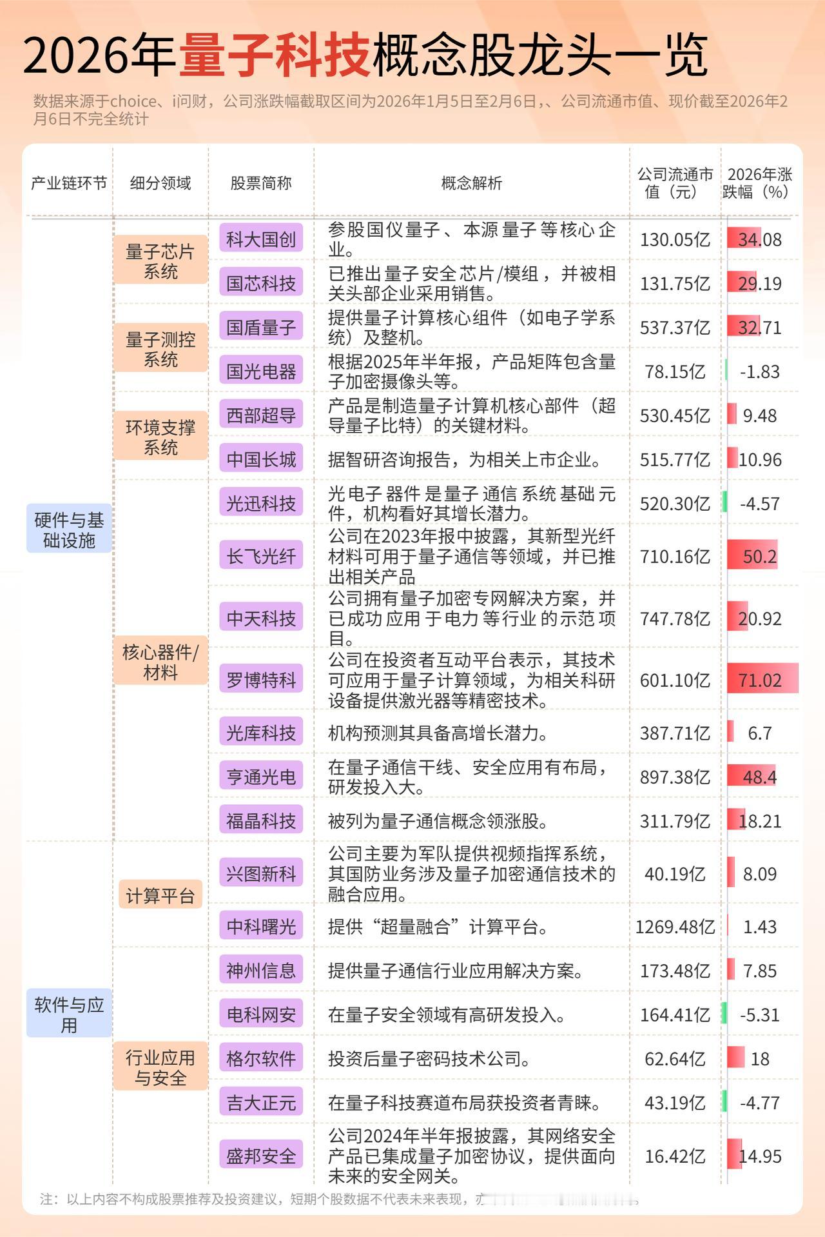Click the 产业链环节 column header

pos(69,183)
